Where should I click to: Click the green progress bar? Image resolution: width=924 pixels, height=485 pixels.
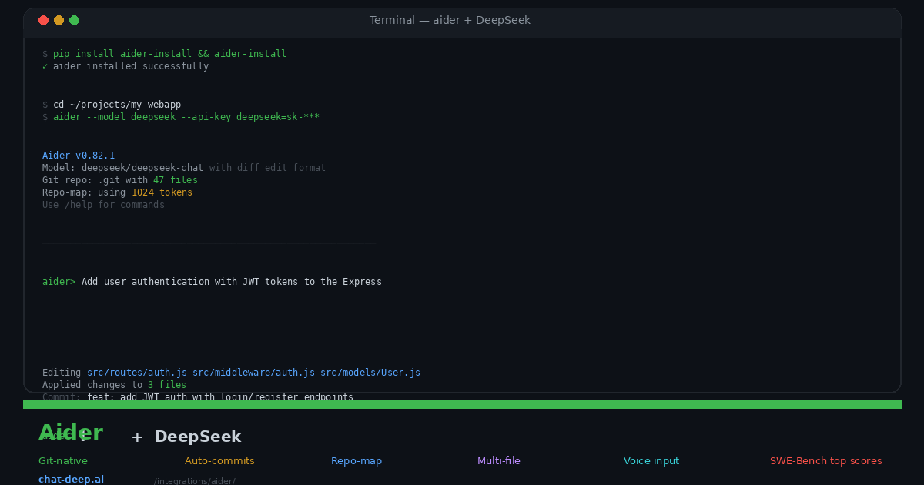[462, 403]
